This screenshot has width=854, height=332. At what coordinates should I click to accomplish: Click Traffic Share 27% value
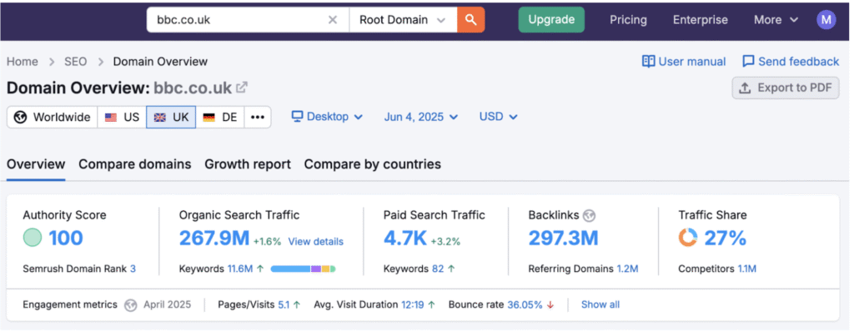(x=726, y=238)
